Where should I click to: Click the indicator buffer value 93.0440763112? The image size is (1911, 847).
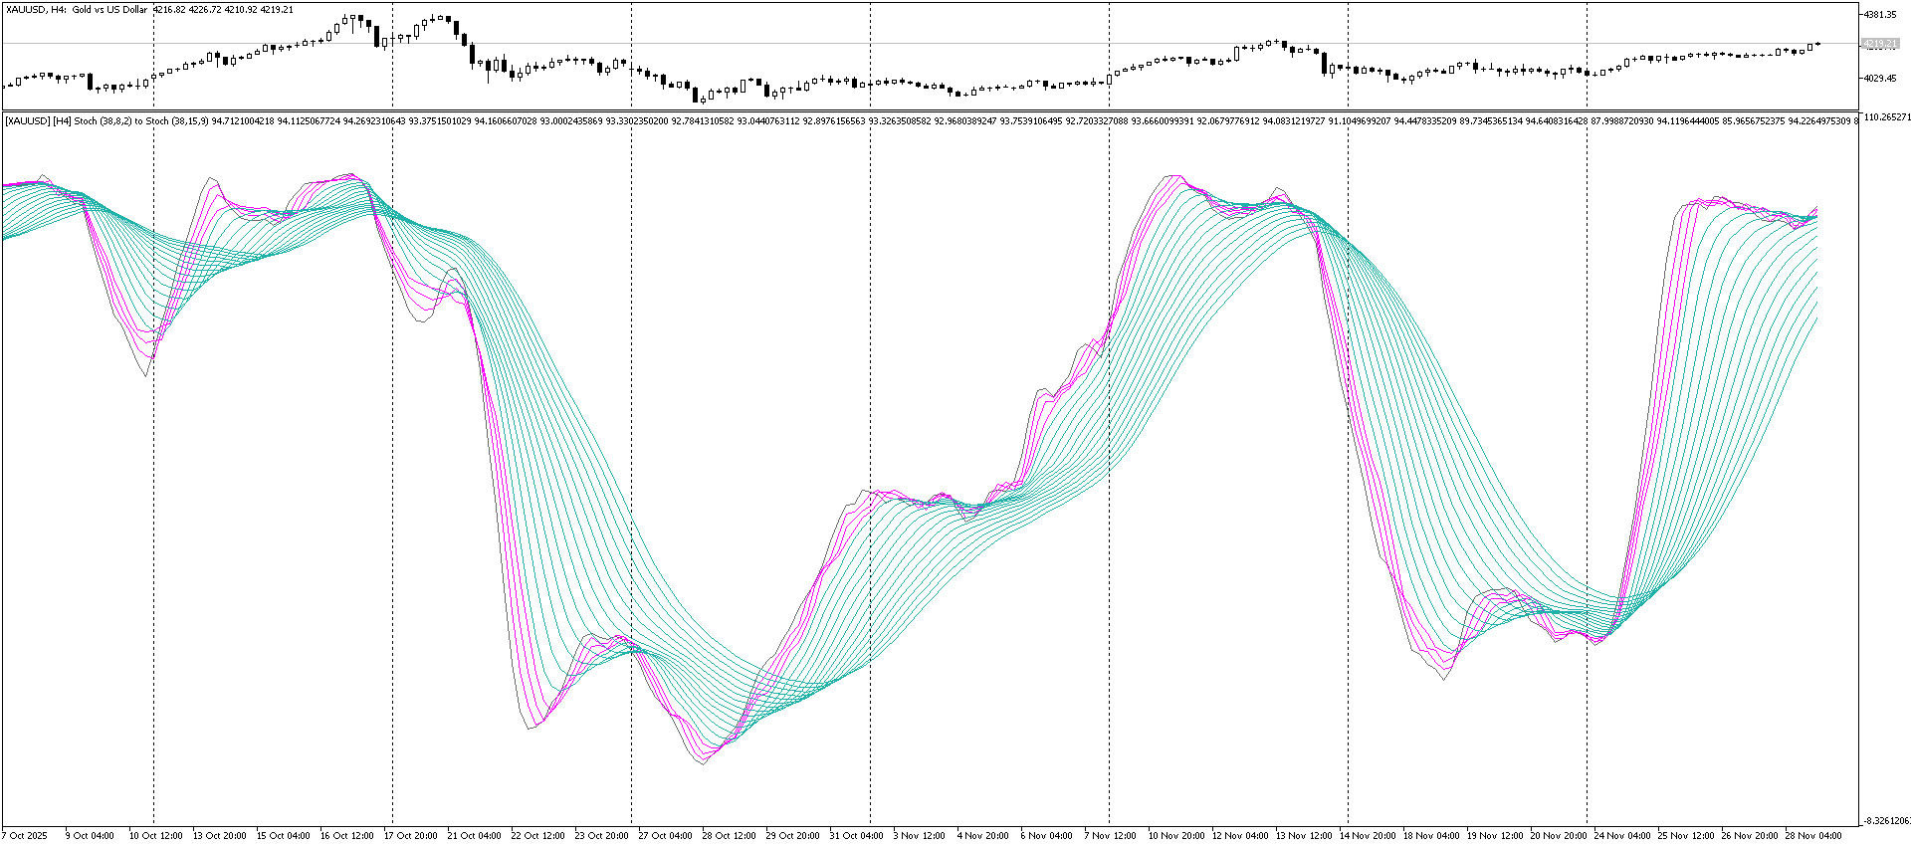point(768,121)
